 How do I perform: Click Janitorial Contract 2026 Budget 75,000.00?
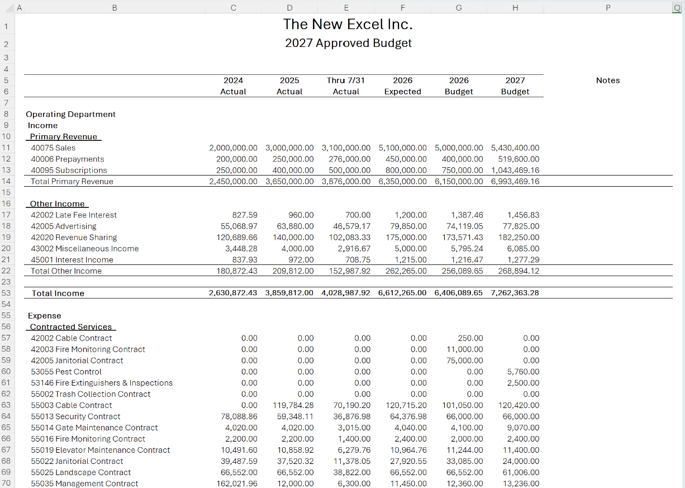pyautogui.click(x=465, y=360)
